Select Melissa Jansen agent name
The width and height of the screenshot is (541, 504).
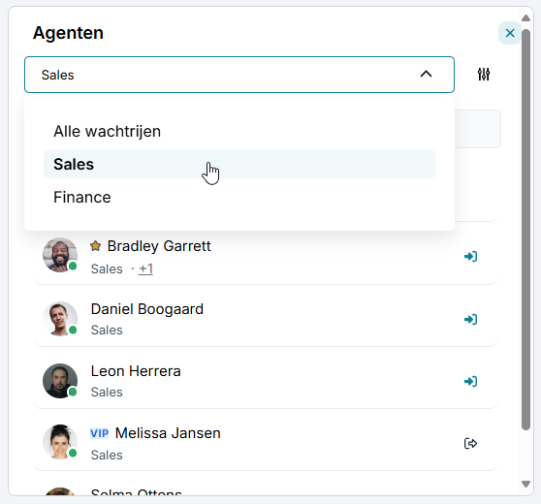pyautogui.click(x=168, y=433)
